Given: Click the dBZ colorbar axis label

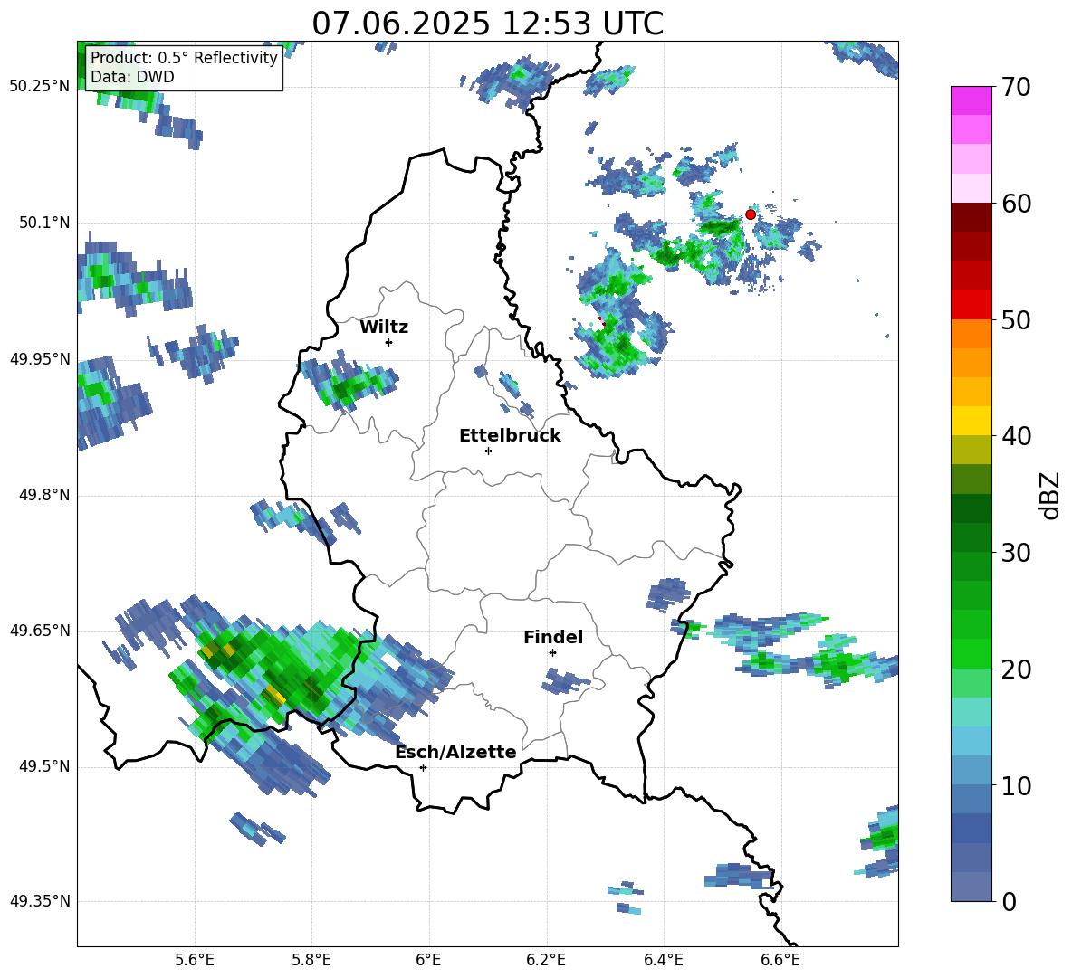Looking at the screenshot, I should coord(1051,495).
